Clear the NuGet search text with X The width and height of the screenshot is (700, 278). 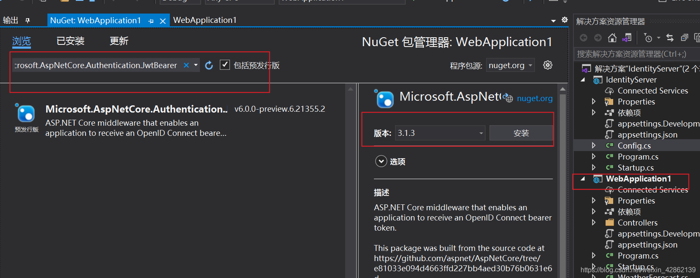(x=186, y=65)
